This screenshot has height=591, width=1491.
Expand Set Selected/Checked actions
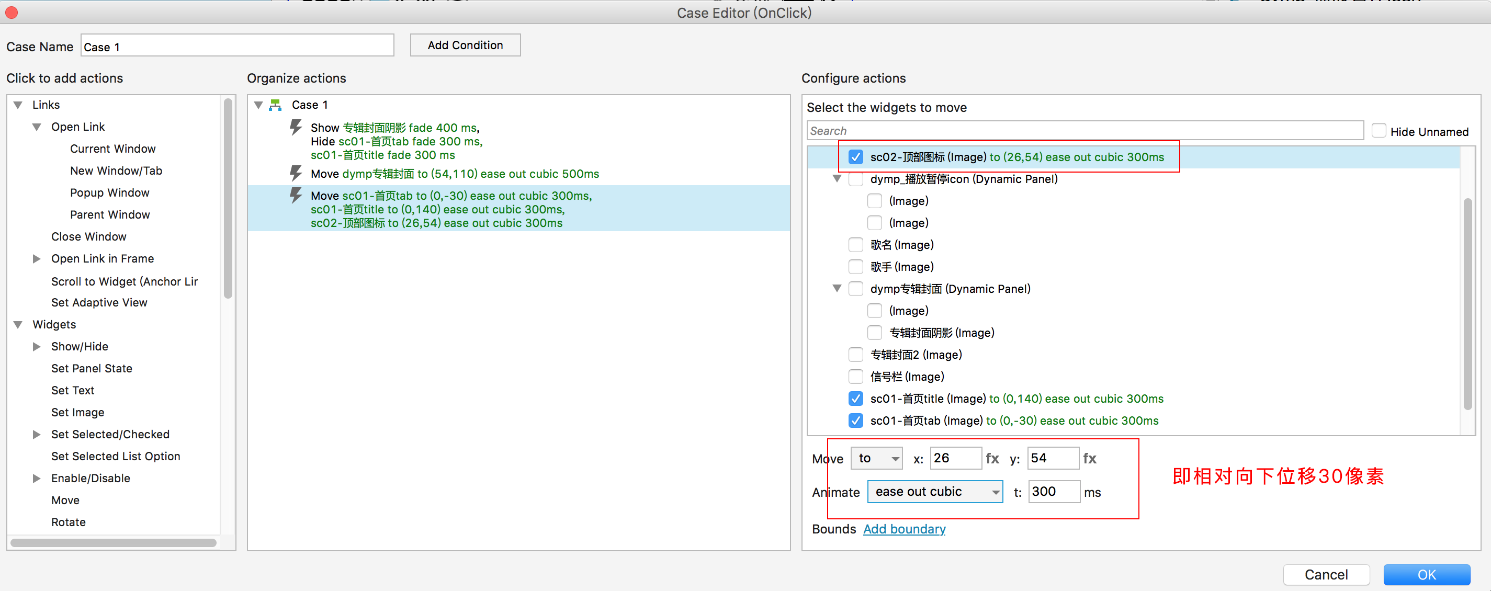(x=37, y=435)
